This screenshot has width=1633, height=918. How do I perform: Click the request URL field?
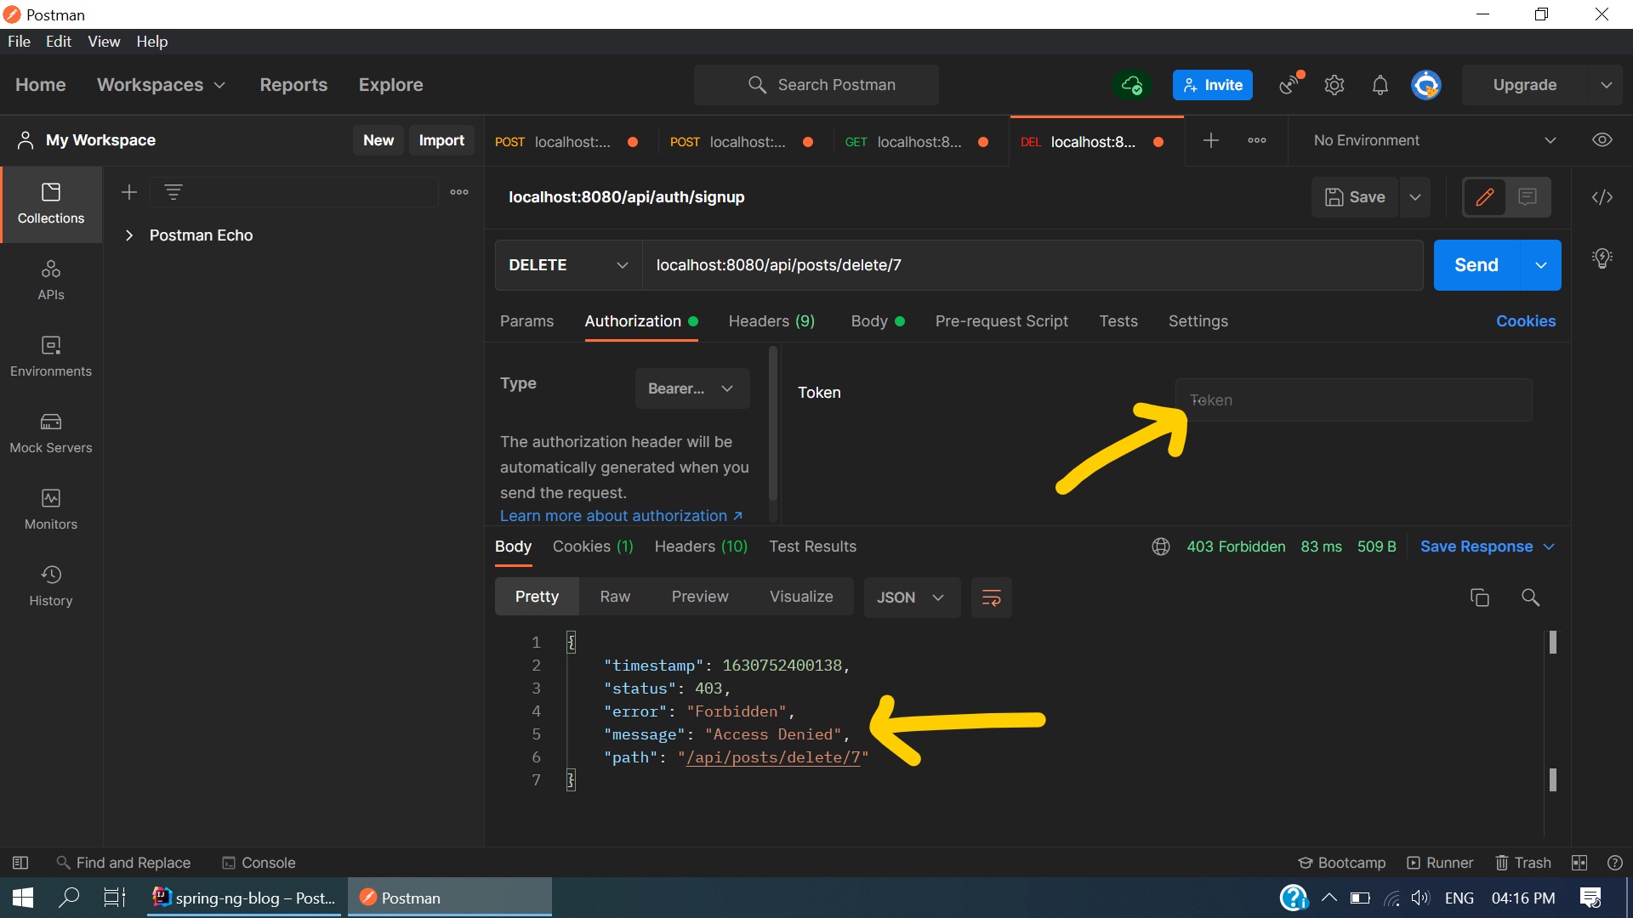pyautogui.click(x=1033, y=265)
